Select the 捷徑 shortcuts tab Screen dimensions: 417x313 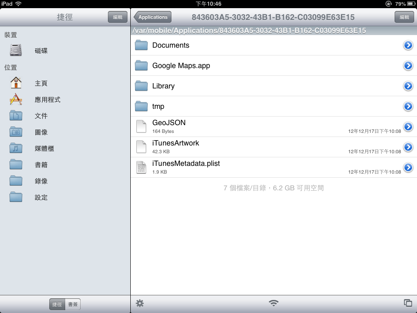(57, 304)
